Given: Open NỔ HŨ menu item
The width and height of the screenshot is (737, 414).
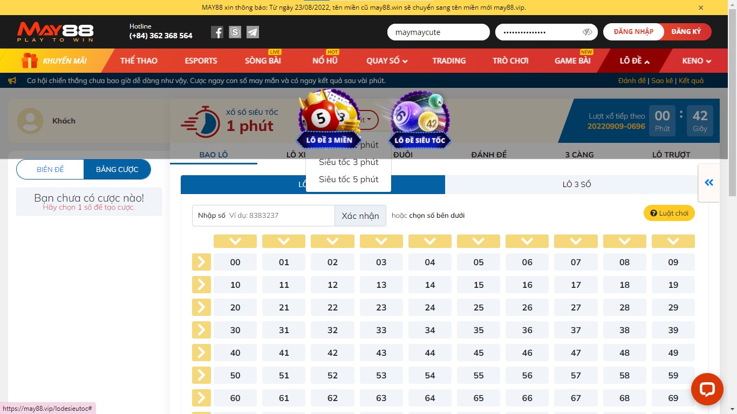Looking at the screenshot, I should (325, 61).
